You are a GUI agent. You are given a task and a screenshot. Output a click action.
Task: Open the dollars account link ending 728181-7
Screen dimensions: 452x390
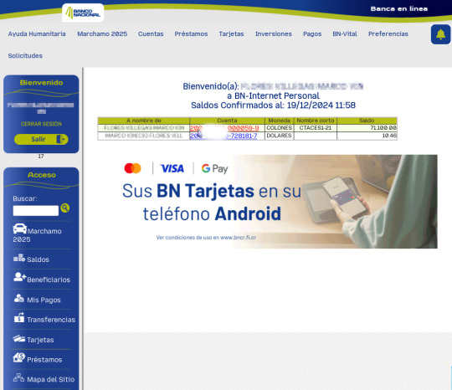click(223, 136)
